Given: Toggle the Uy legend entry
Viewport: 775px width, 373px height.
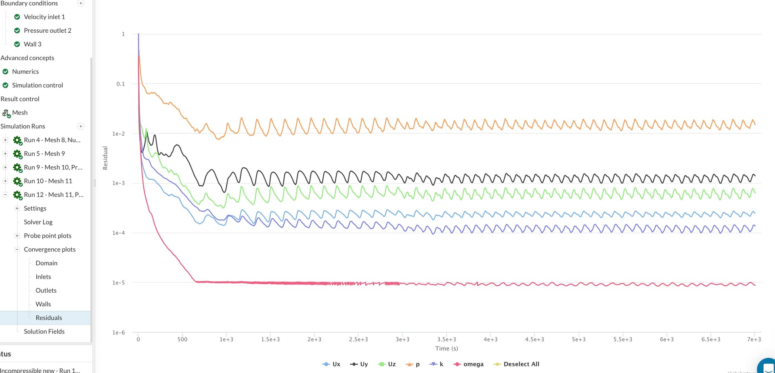Looking at the screenshot, I should pyautogui.click(x=359, y=364).
